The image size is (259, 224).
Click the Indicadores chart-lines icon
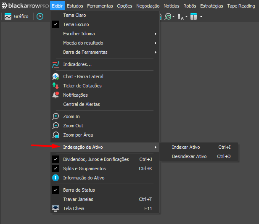click(x=55, y=64)
